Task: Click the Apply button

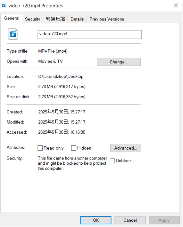Action: (164, 220)
